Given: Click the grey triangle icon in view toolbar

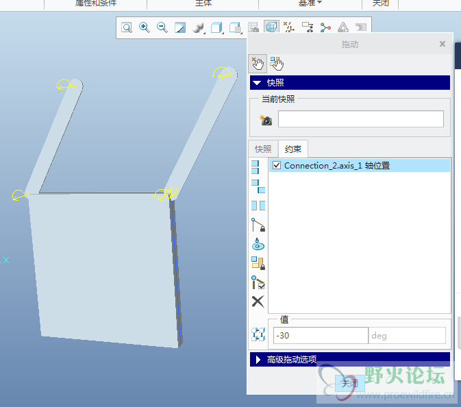Looking at the screenshot, I should [343, 27].
